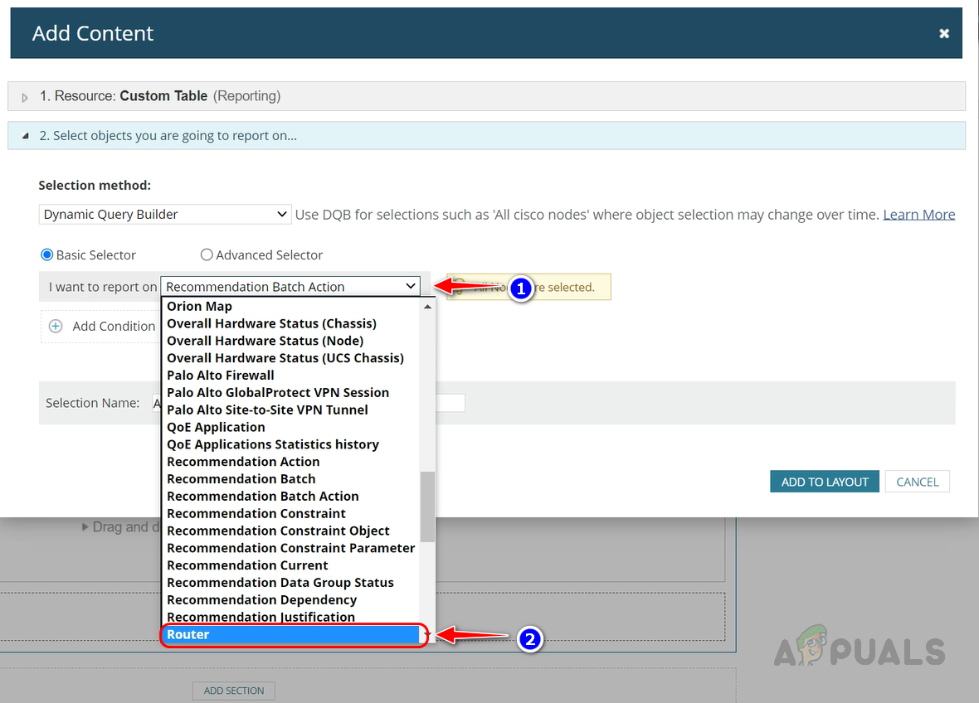This screenshot has height=703, width=979.
Task: Choose Recommendation Current option
Action: (x=291, y=565)
